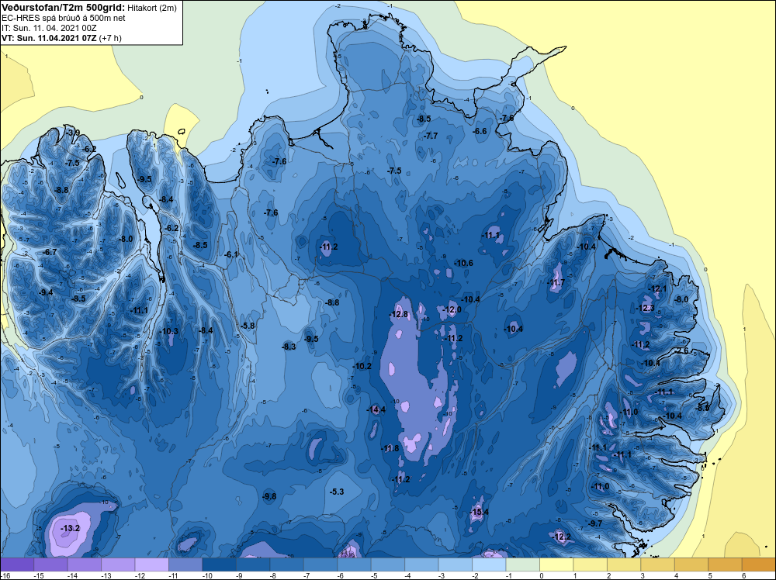Select legend color swatch between 0 and 1
Image resolution: width=776 pixels, height=580 pixels.
(556, 564)
